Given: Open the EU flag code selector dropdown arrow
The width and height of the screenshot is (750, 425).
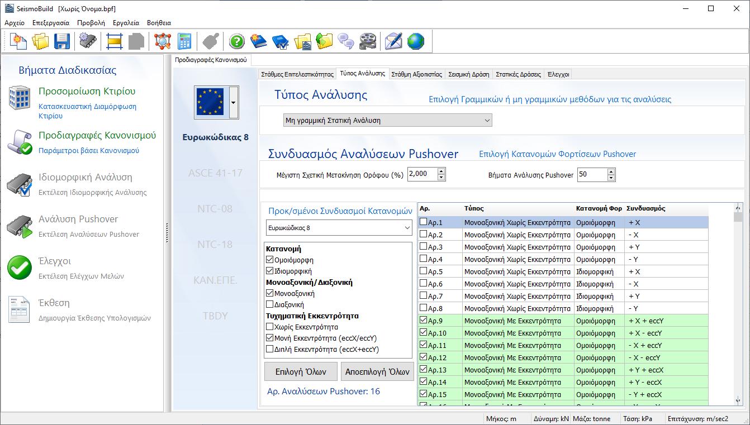Looking at the screenshot, I should pyautogui.click(x=234, y=103).
